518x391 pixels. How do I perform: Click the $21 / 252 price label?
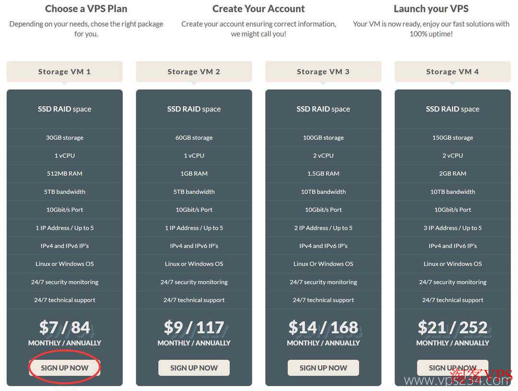coord(452,327)
